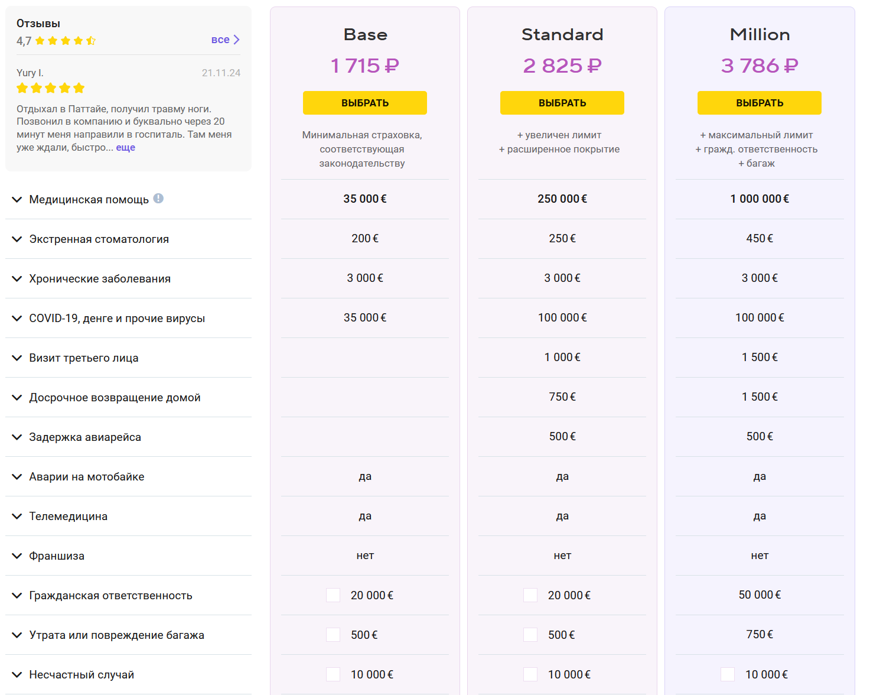870x695 pixels.
Task: Expand the Медицинская помощь row
Action: (x=17, y=200)
